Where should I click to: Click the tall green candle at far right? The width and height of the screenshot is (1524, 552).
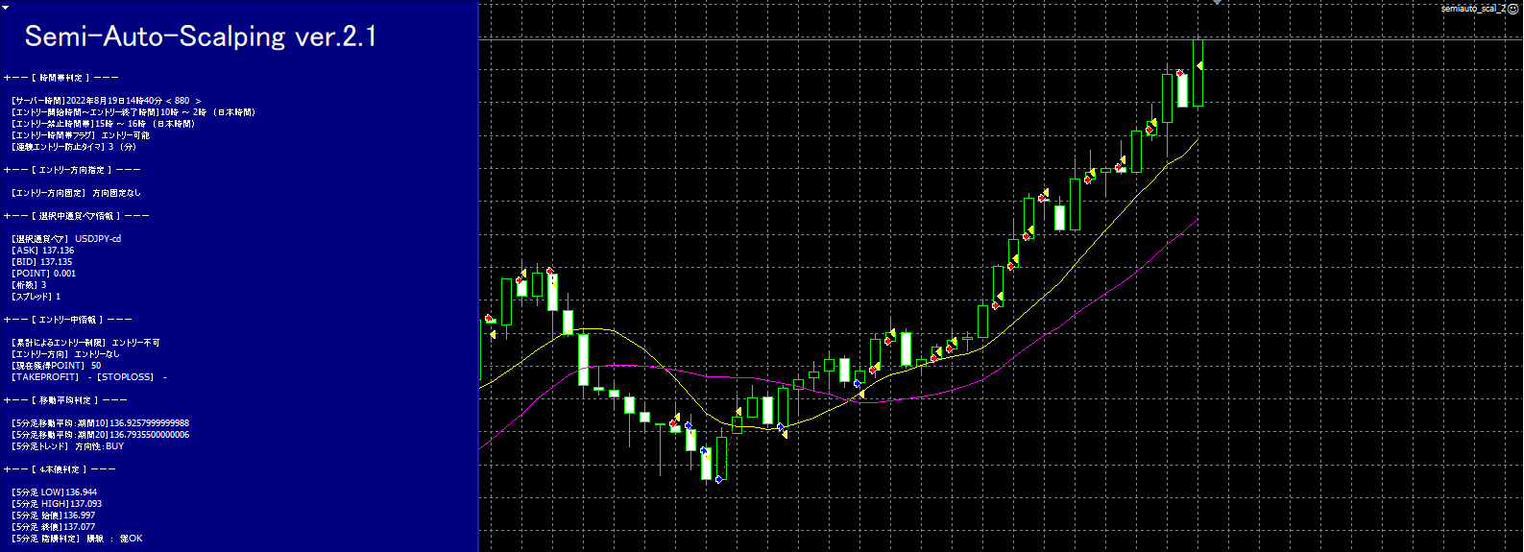pyautogui.click(x=1198, y=91)
